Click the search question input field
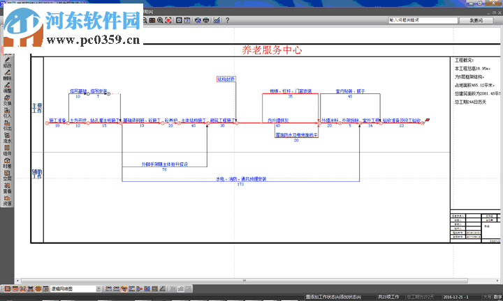 (423, 20)
